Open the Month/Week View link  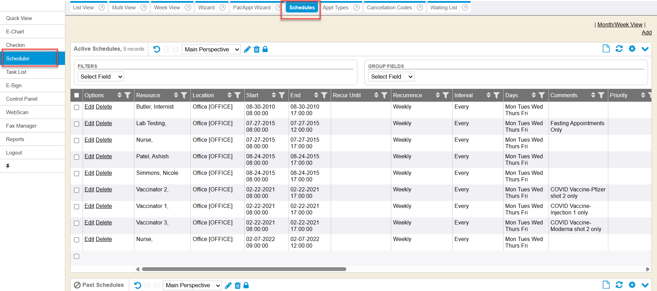point(620,24)
